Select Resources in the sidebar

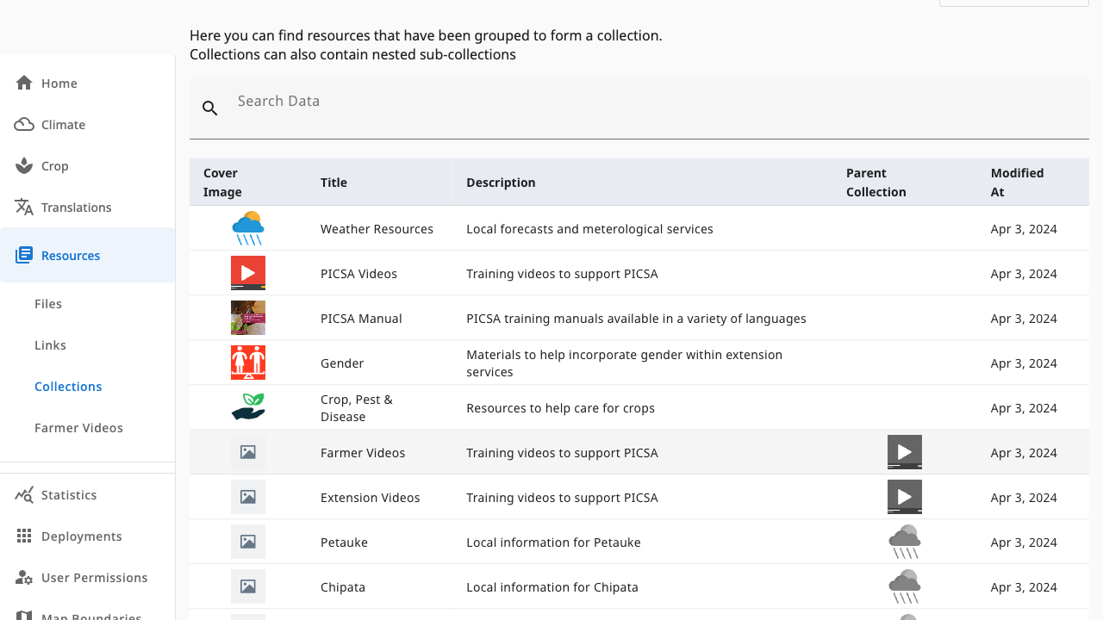click(x=87, y=255)
